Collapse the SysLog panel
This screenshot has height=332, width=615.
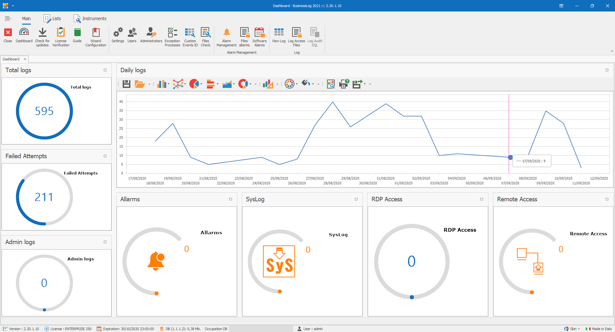tap(356, 199)
